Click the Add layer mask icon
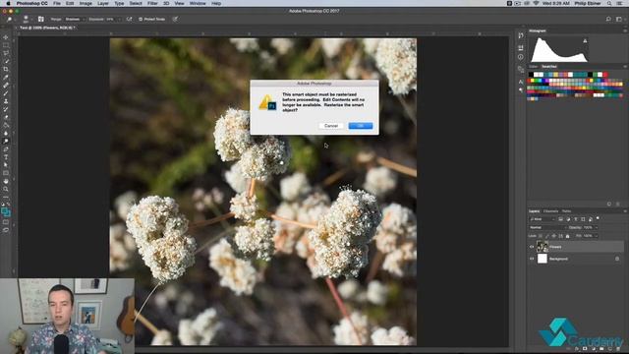This screenshot has height=354, width=629. click(585, 349)
